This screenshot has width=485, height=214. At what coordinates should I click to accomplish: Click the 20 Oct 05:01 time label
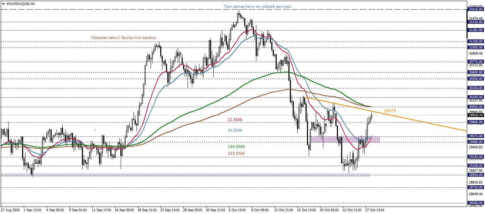(329, 210)
